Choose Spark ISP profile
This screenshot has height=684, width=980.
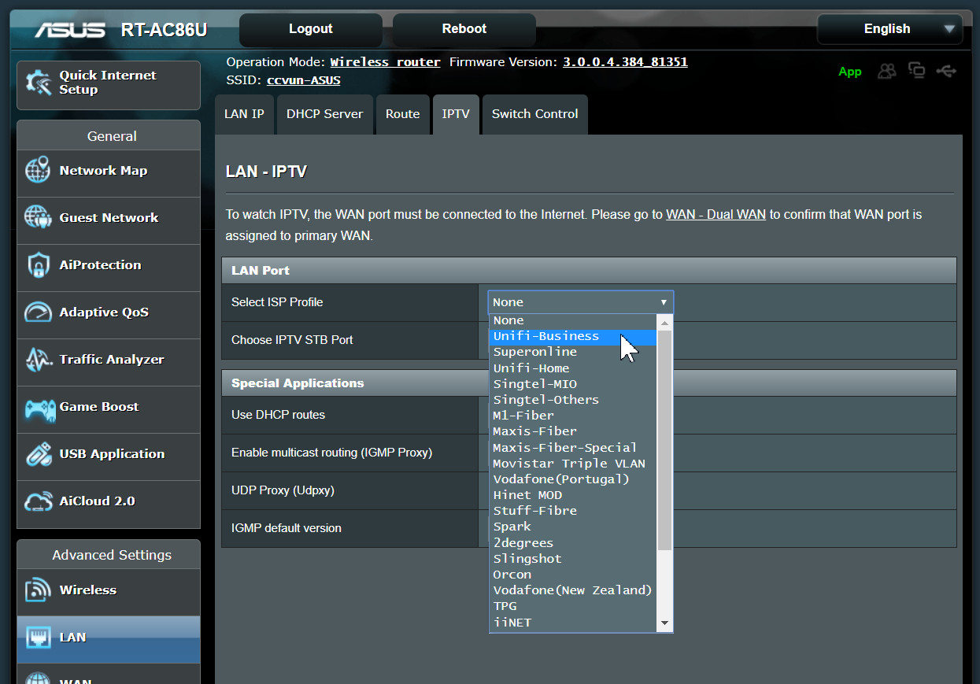click(573, 527)
